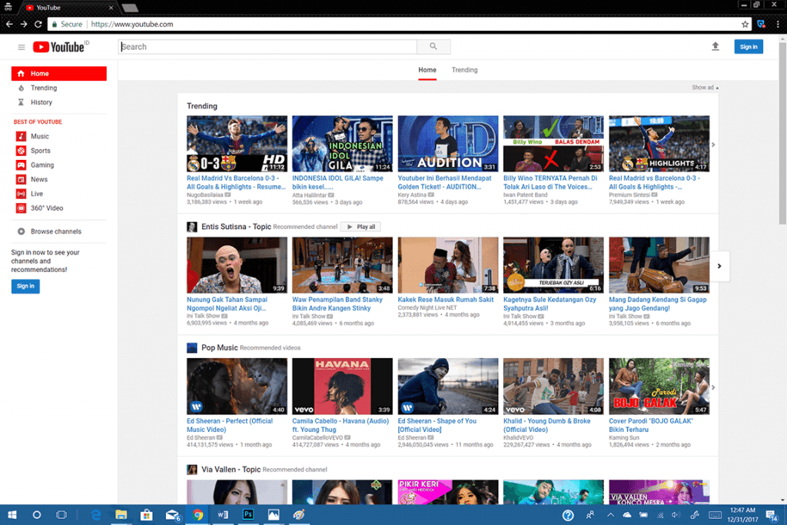Click the YouTube logo
This screenshot has width=787, height=525.
coord(59,47)
